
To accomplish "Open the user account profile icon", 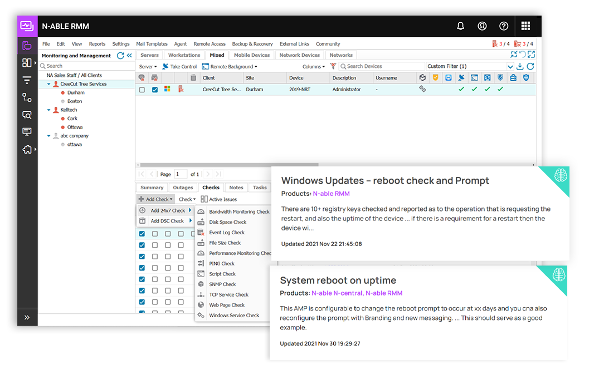I will pyautogui.click(x=482, y=26).
